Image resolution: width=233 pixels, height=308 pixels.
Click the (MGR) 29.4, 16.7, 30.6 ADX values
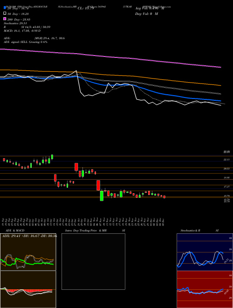[49, 38]
